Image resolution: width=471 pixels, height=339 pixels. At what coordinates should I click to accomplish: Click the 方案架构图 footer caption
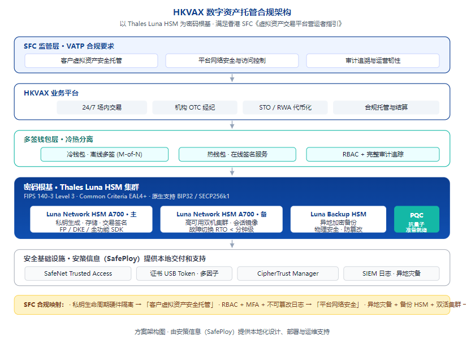pyautogui.click(x=232, y=332)
